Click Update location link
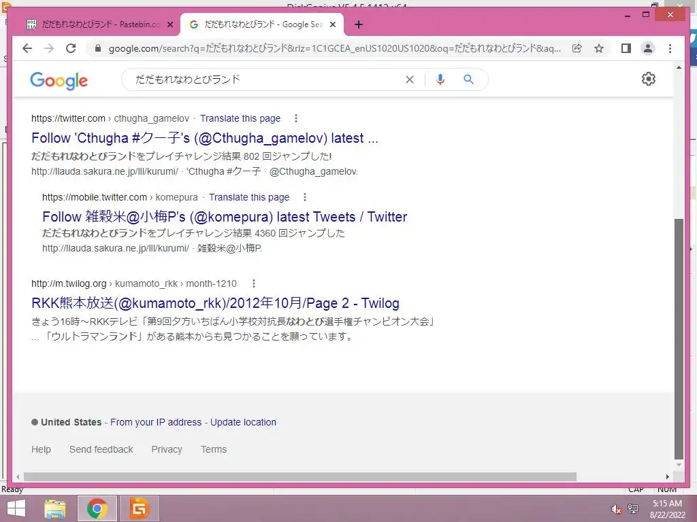 tap(243, 422)
